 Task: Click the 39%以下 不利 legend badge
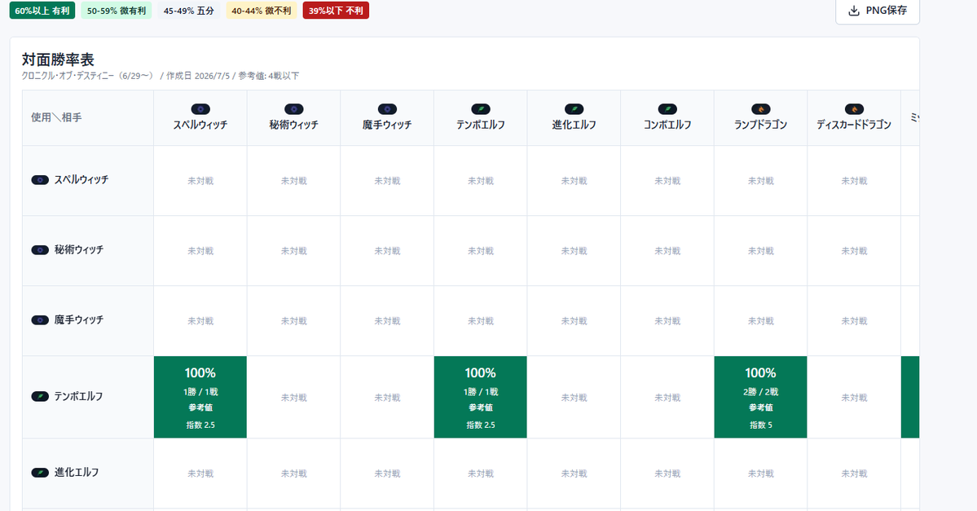coord(336,11)
